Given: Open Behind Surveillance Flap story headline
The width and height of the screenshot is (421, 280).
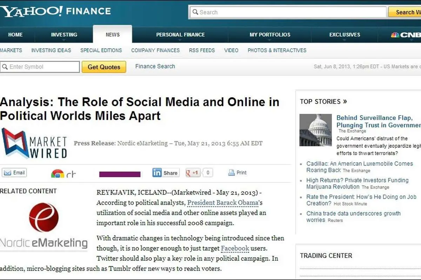Looking at the screenshot, I should click(x=379, y=121).
